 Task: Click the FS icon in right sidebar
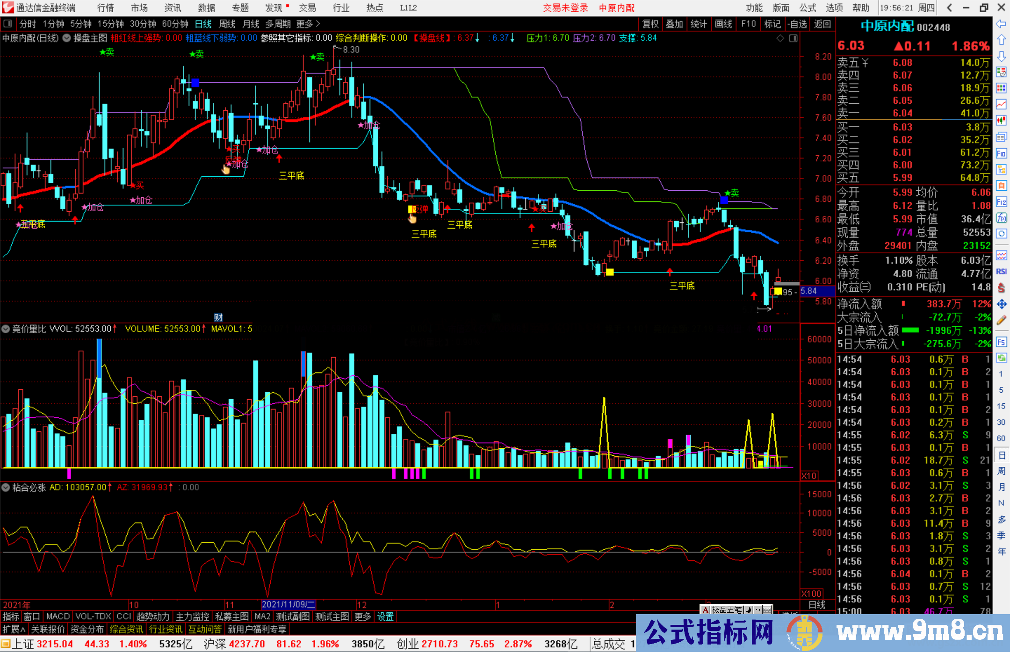[1001, 342]
